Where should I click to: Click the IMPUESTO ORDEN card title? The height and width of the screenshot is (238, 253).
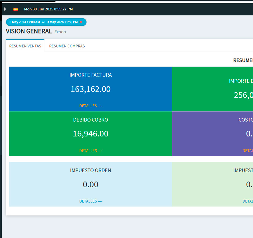(91, 170)
